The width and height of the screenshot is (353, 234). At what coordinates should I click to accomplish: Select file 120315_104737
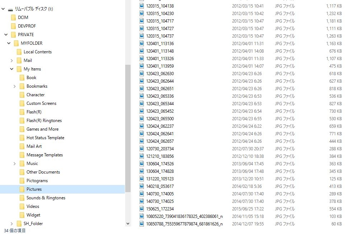tap(160, 36)
